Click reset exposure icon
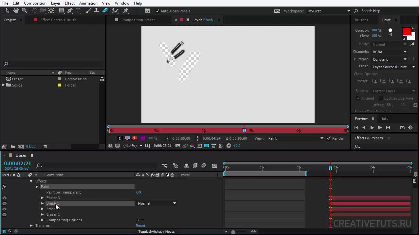Viewport: 419px width, 235px height. (229, 146)
